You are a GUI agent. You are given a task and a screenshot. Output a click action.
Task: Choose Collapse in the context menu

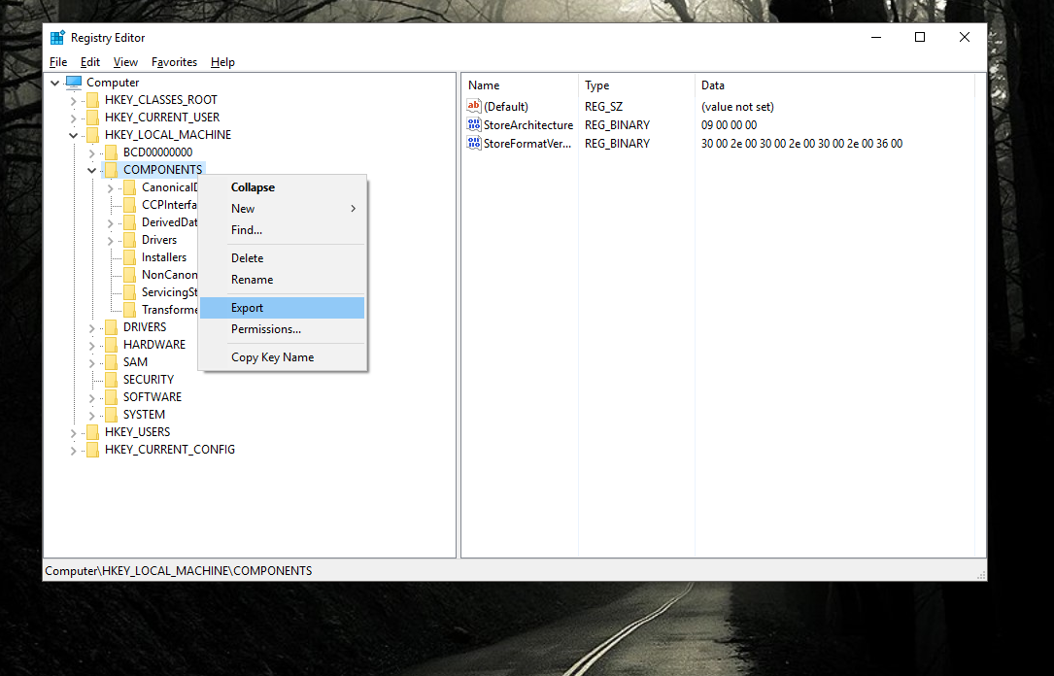(x=283, y=187)
